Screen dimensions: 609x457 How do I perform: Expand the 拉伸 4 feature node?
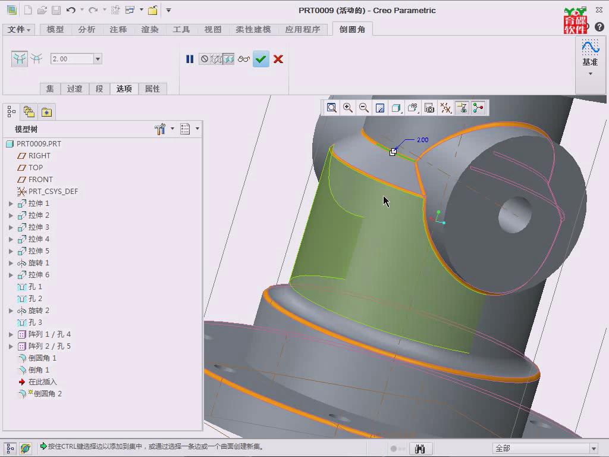click(x=11, y=239)
